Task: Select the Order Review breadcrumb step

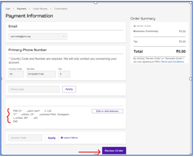Action: [x=40, y=9]
